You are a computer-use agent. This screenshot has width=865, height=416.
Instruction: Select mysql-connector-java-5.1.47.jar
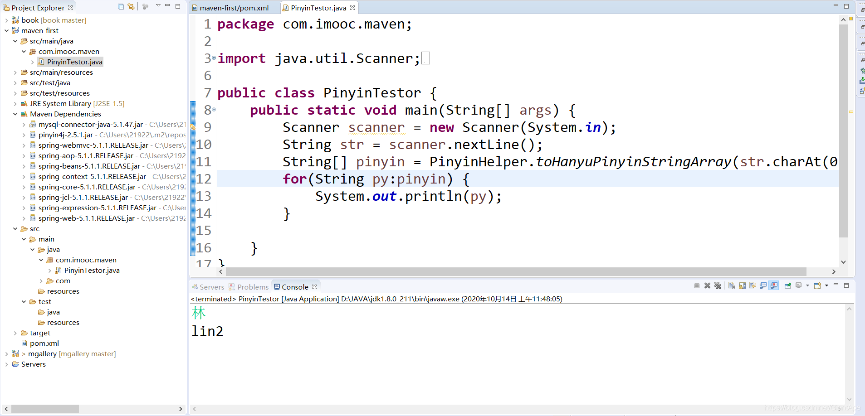tap(91, 124)
